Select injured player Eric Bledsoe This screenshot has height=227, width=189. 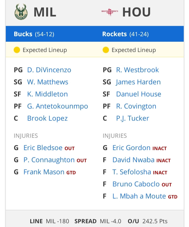coord(43,148)
